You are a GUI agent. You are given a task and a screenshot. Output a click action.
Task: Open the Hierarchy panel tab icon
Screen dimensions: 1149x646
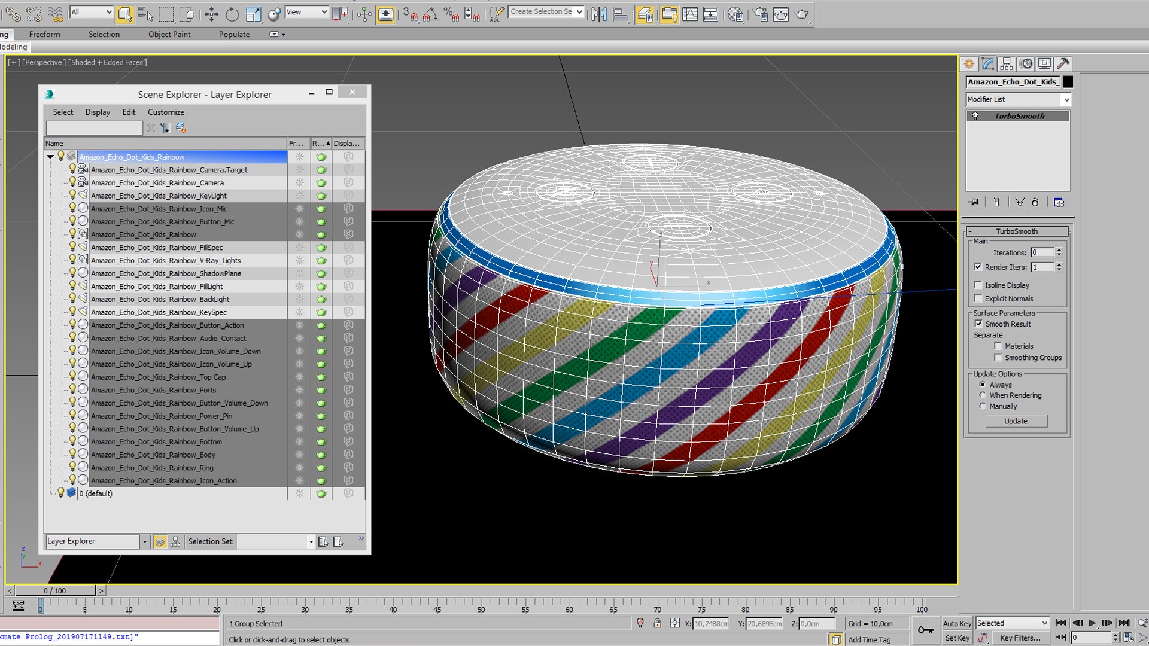(1007, 63)
